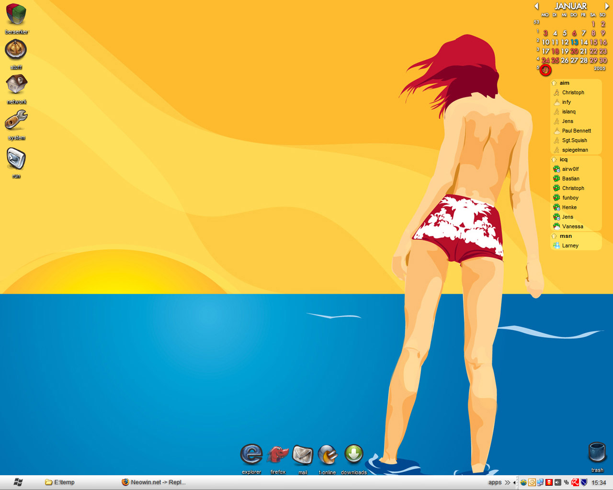The height and width of the screenshot is (490, 613).
Task: Go to next month in calendar
Action: coord(606,6)
